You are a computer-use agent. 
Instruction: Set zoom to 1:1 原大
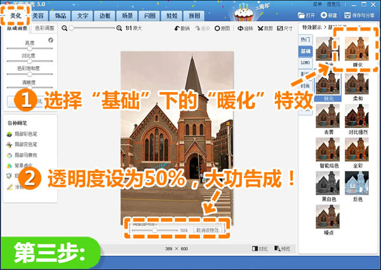point(133,28)
